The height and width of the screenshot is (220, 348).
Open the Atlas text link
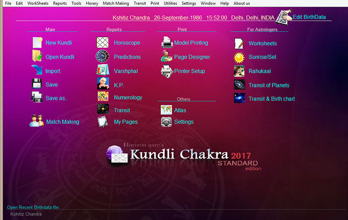coord(180,110)
